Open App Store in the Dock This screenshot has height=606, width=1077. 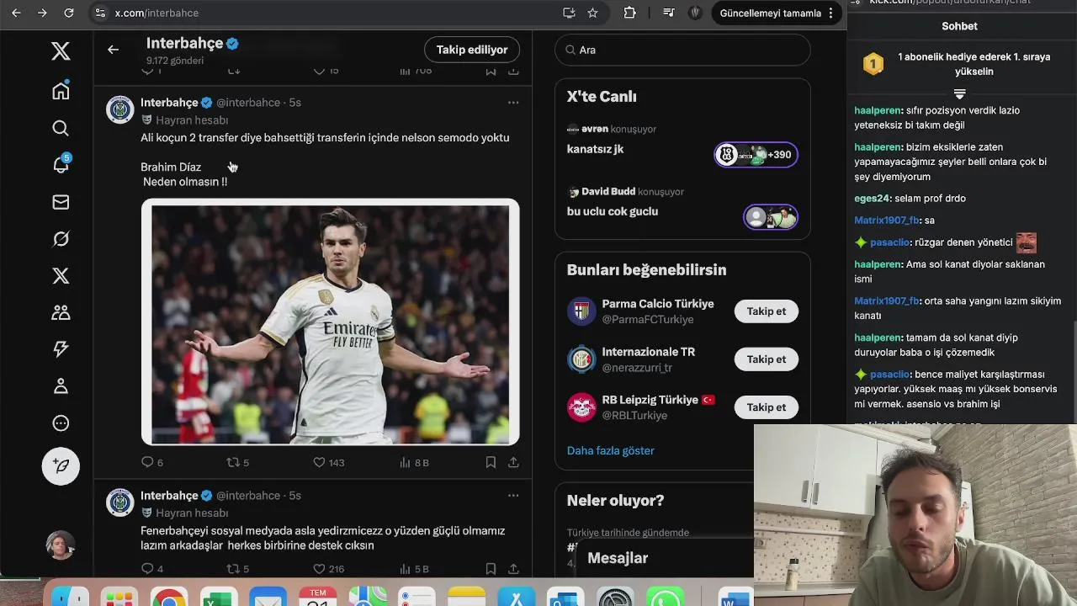516,599
